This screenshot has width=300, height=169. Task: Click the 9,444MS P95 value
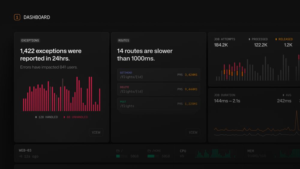191,89
